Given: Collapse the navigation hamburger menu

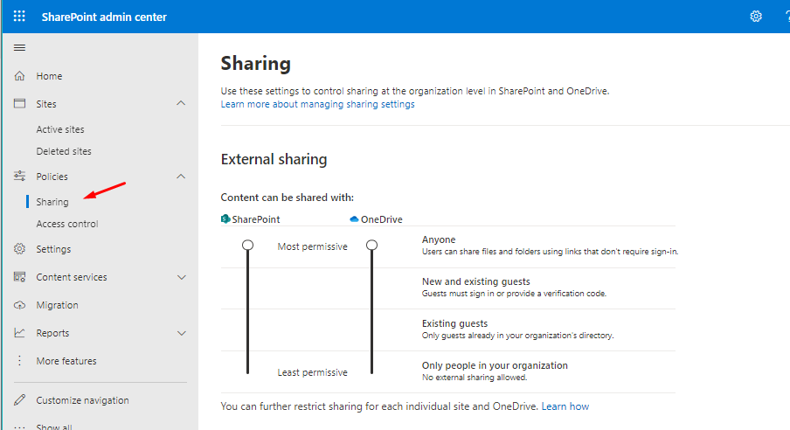Looking at the screenshot, I should 19,47.
